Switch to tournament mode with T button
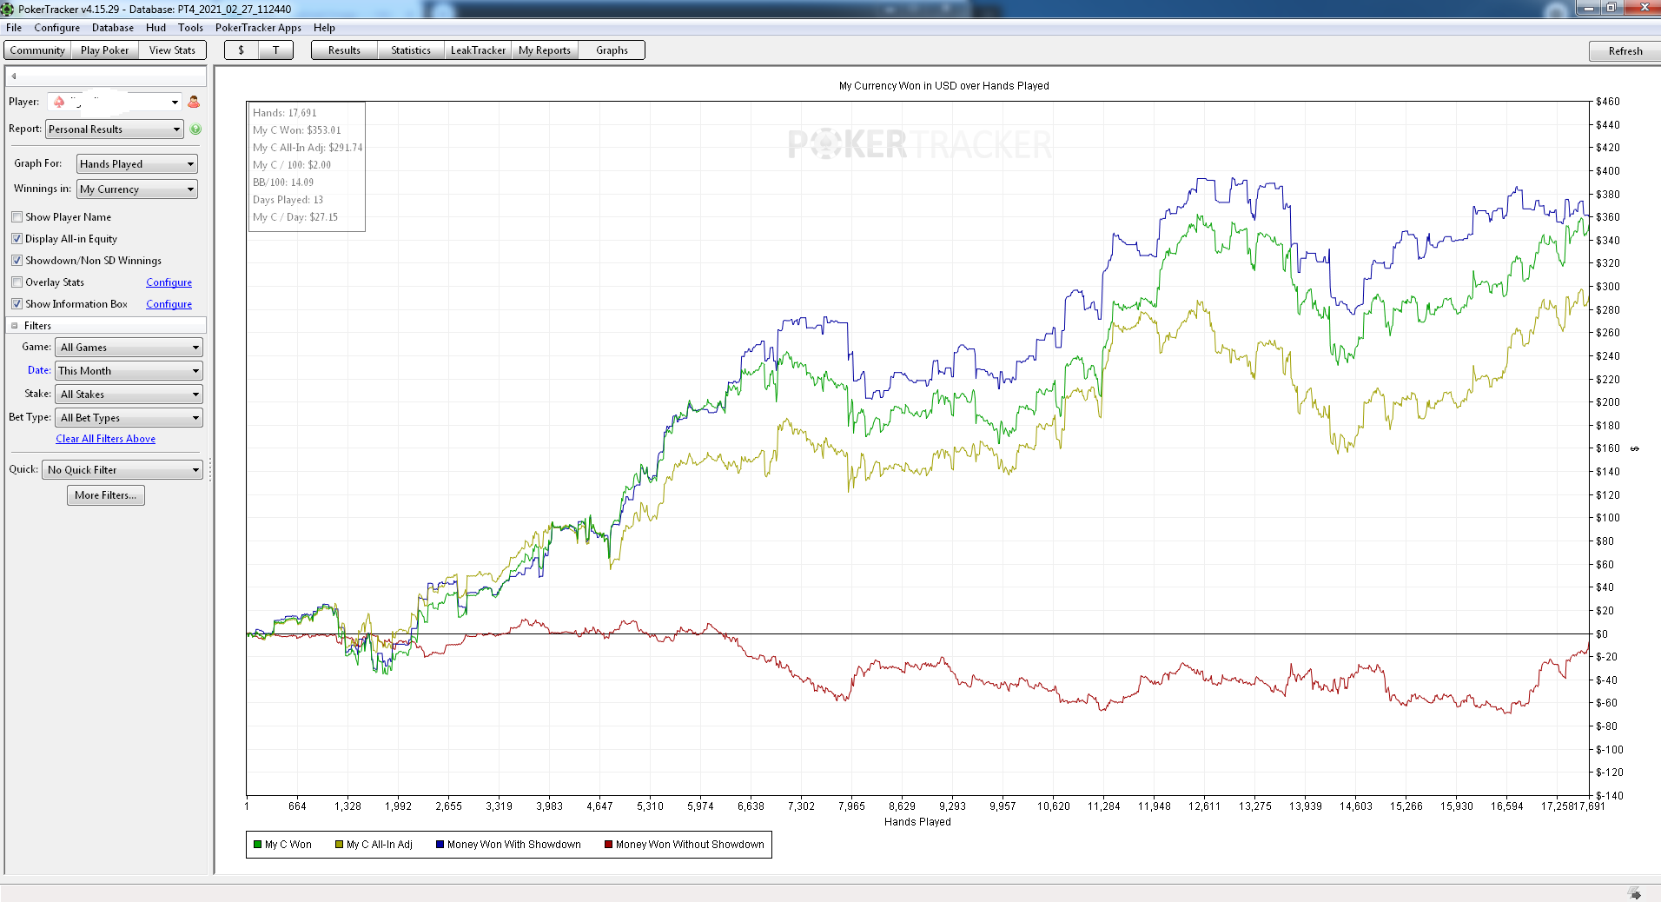Viewport: 1661px width, 902px height. click(276, 50)
